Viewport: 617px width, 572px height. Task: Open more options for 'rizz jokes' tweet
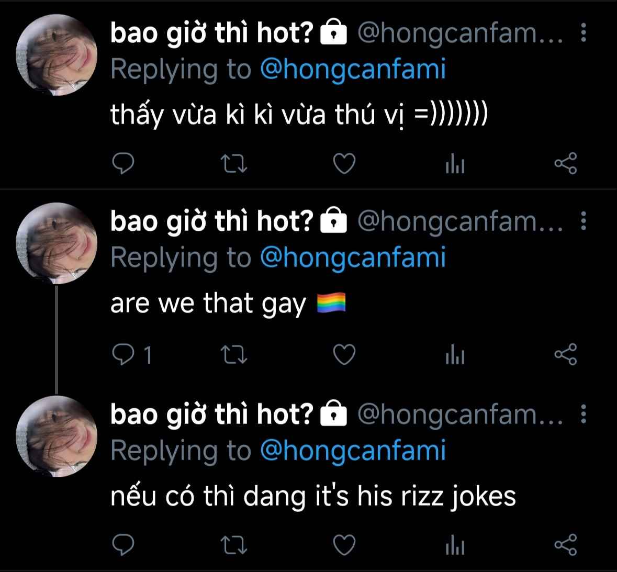pos(584,414)
